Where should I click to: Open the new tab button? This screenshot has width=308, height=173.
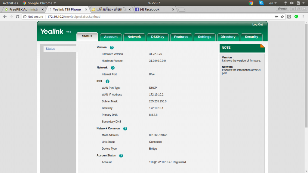point(181,9)
